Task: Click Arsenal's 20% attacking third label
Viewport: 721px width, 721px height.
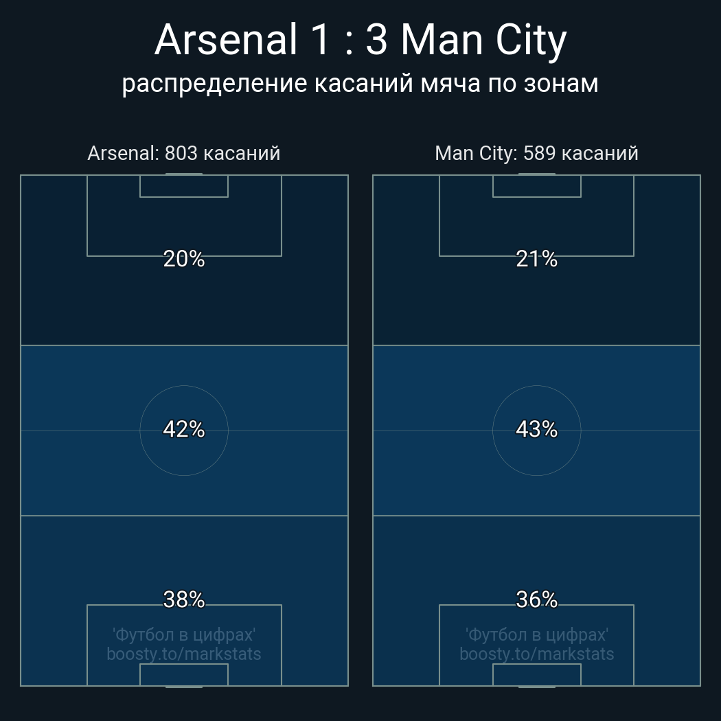Action: [184, 259]
